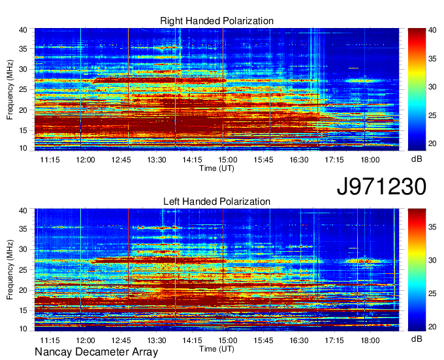Click 40 MHz tick on Left Handed frequency axis

[23, 211]
